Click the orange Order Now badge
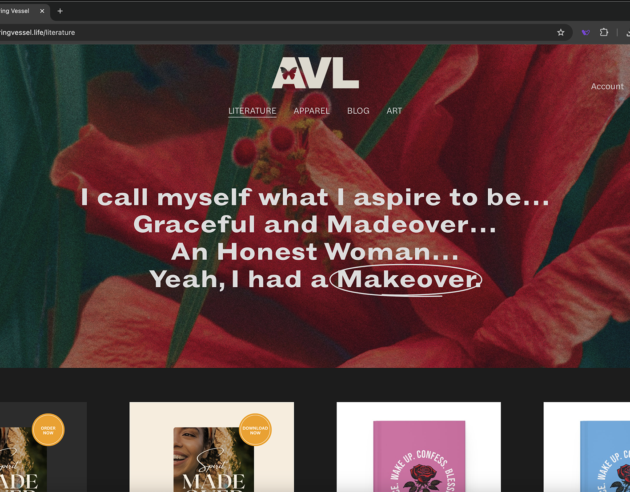Image resolution: width=630 pixels, height=492 pixels. (48, 430)
